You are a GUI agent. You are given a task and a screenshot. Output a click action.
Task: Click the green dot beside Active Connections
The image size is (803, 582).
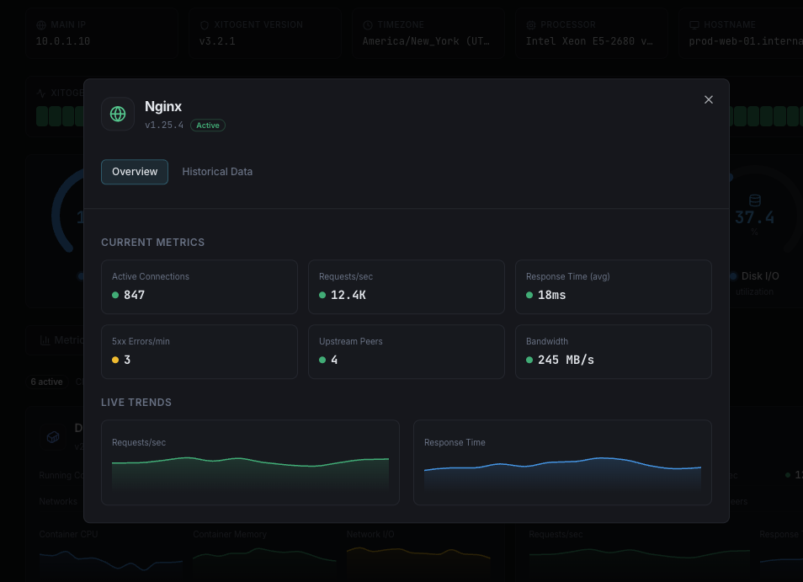coord(114,296)
